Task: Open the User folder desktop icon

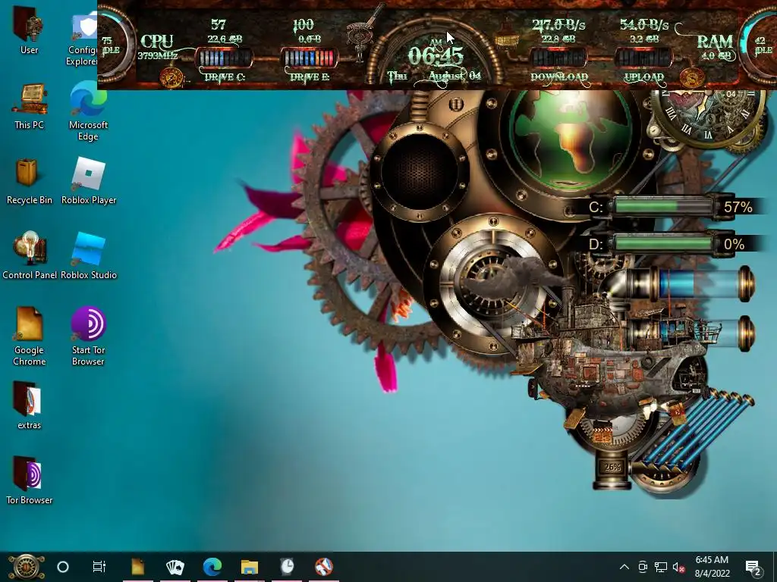Action: [x=29, y=30]
